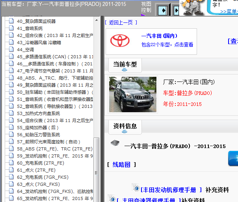This screenshot has width=238, height=202.
Task: Select 57_前照灯光束高度控制（自动）
Action: 48,142
